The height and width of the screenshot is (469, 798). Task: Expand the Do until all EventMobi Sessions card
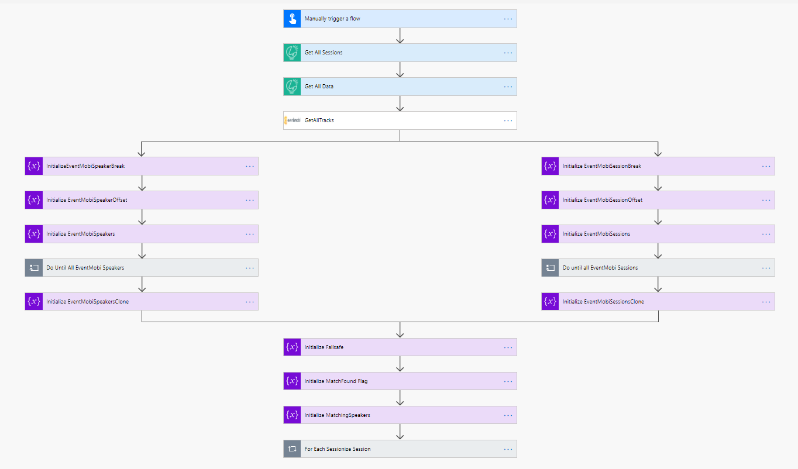658,268
